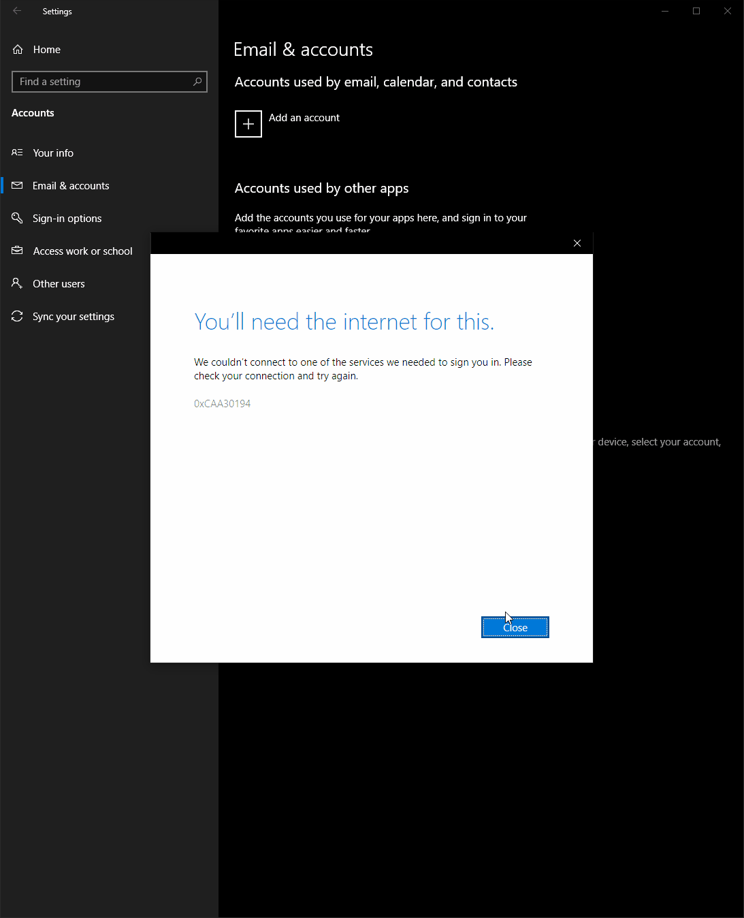Focus the Find a setting search field

[x=102, y=82]
